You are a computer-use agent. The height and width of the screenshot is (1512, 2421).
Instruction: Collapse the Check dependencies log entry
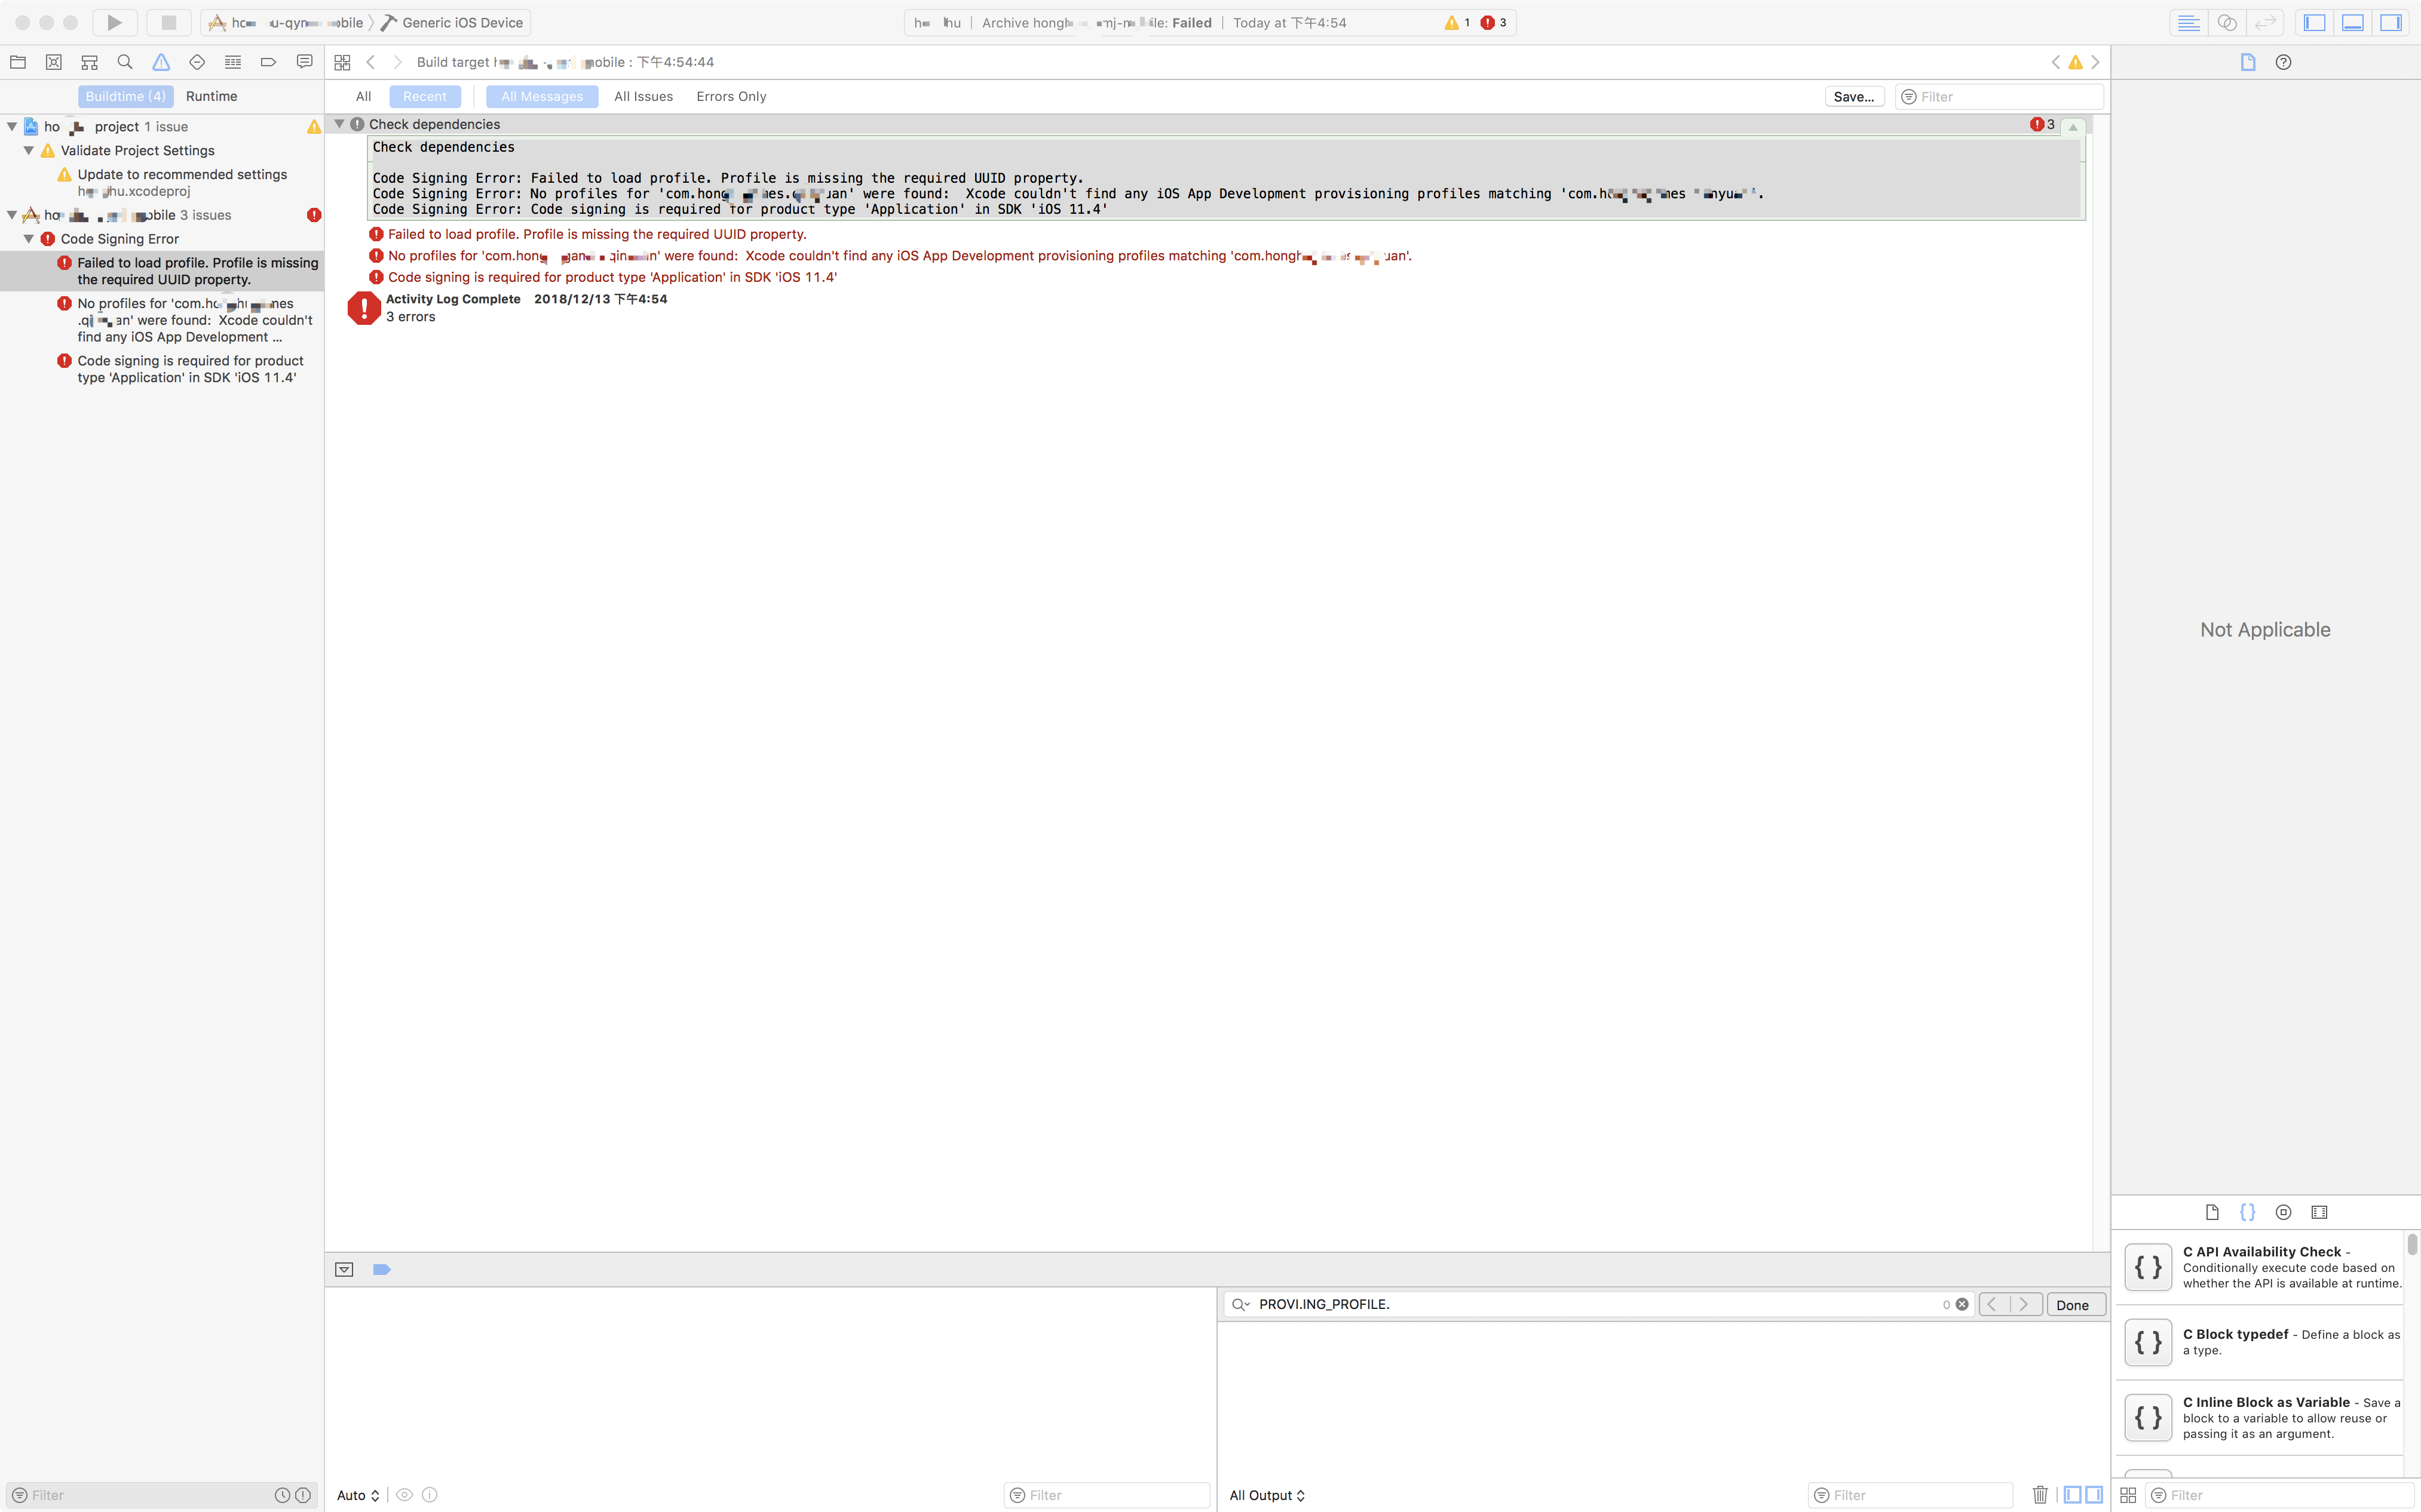pyautogui.click(x=339, y=124)
